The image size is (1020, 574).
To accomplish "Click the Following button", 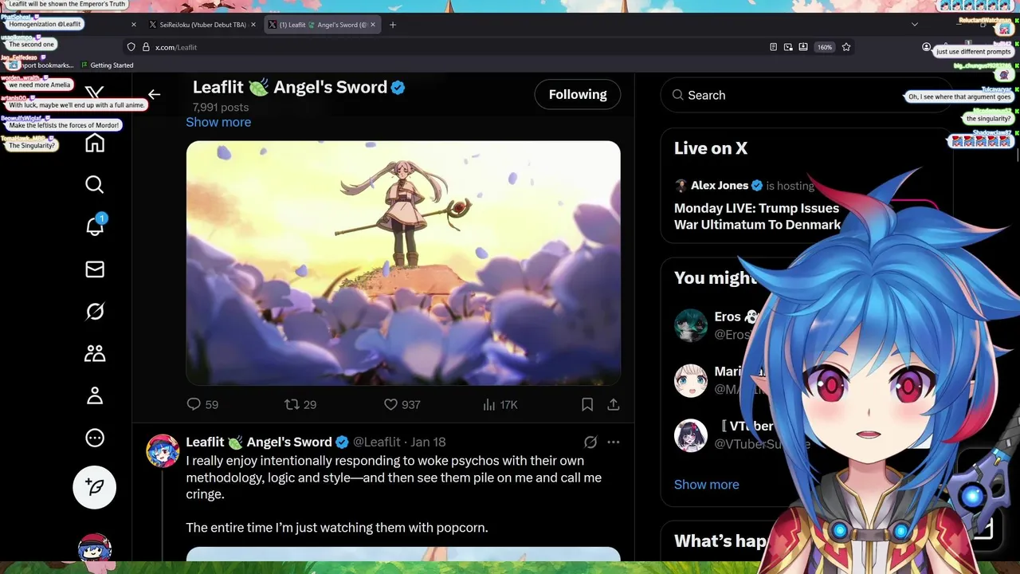I will tap(578, 94).
